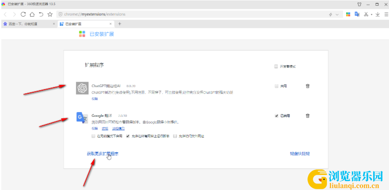Click the lightning speed mode icon
The image size is (389, 190).
pyautogui.click(x=330, y=14)
